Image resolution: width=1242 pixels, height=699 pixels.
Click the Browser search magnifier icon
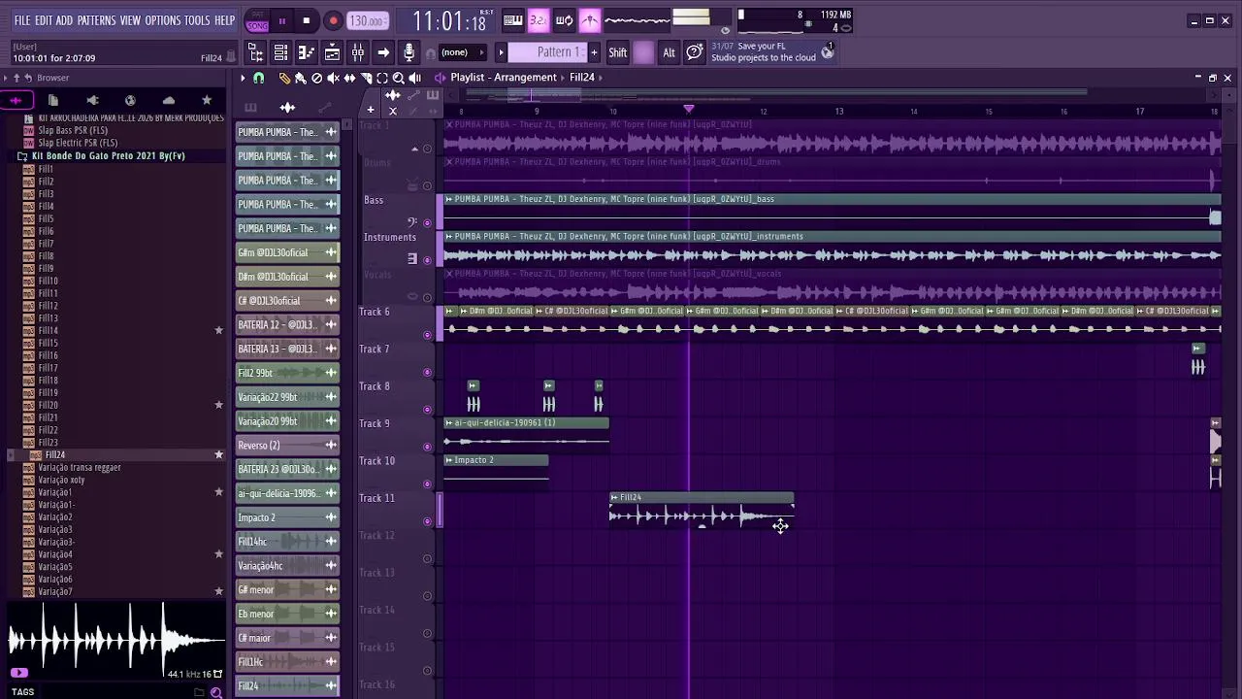pyautogui.click(x=216, y=692)
